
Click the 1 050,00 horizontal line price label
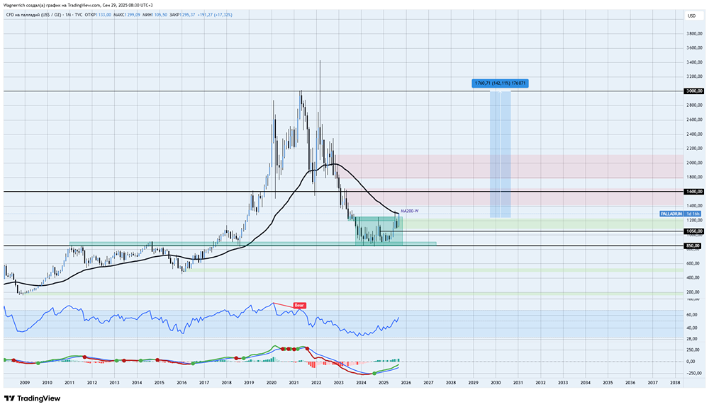[694, 231]
